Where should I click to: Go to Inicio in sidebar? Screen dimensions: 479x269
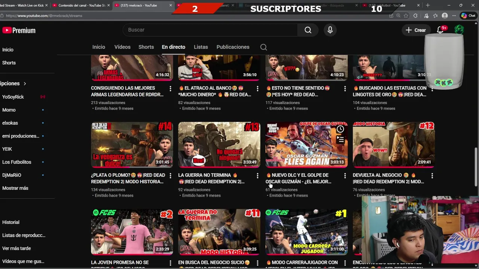click(8, 50)
